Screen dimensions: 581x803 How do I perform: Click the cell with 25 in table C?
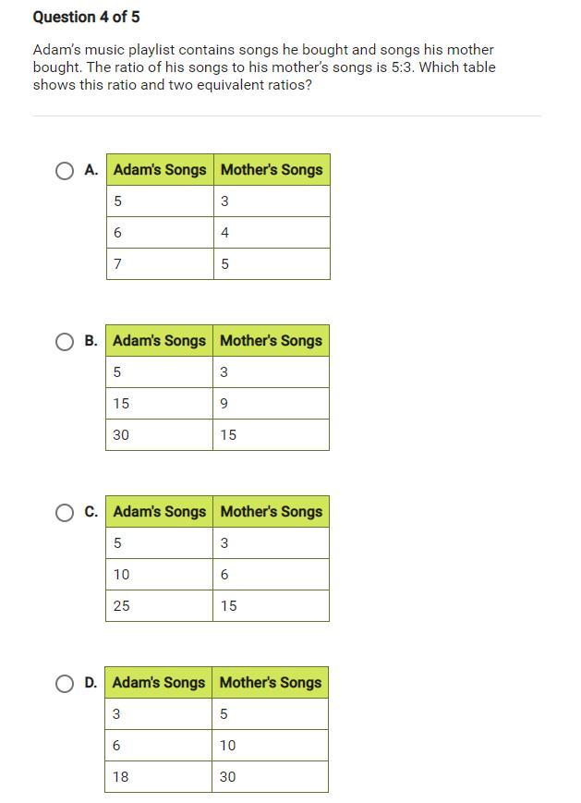tap(159, 606)
